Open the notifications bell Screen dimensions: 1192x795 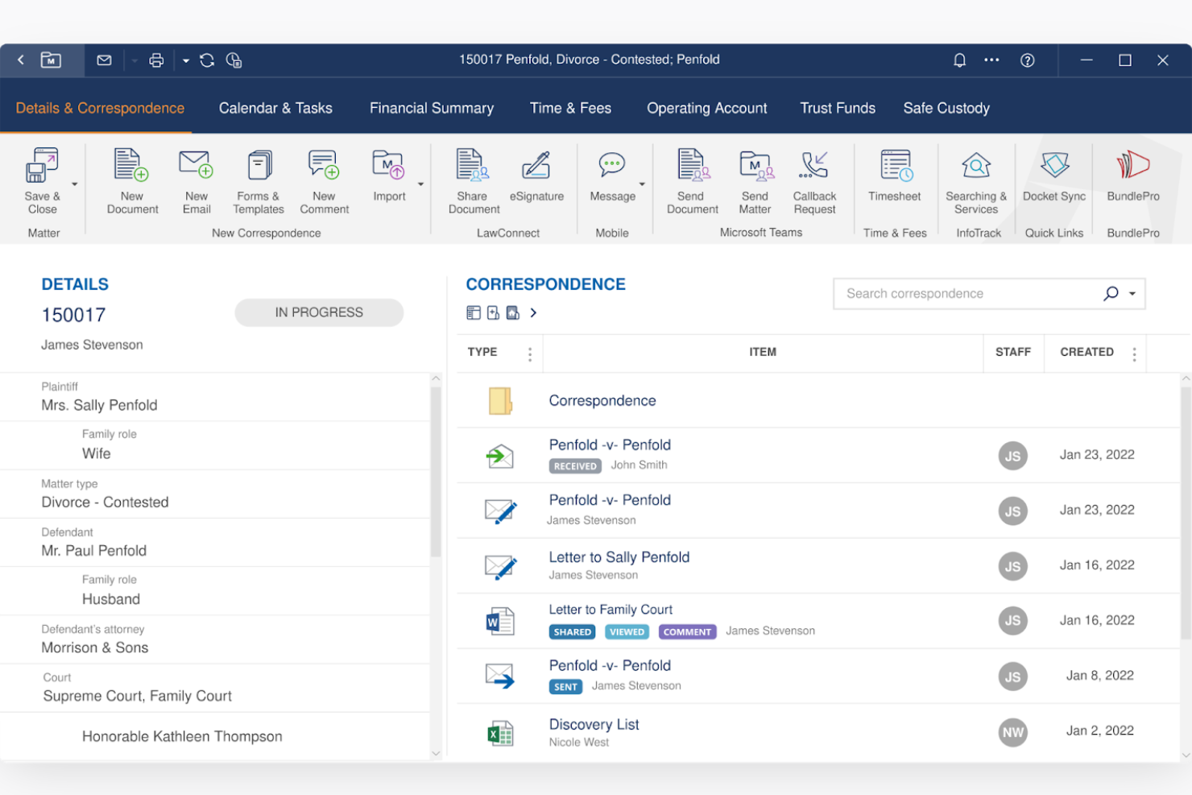click(959, 60)
